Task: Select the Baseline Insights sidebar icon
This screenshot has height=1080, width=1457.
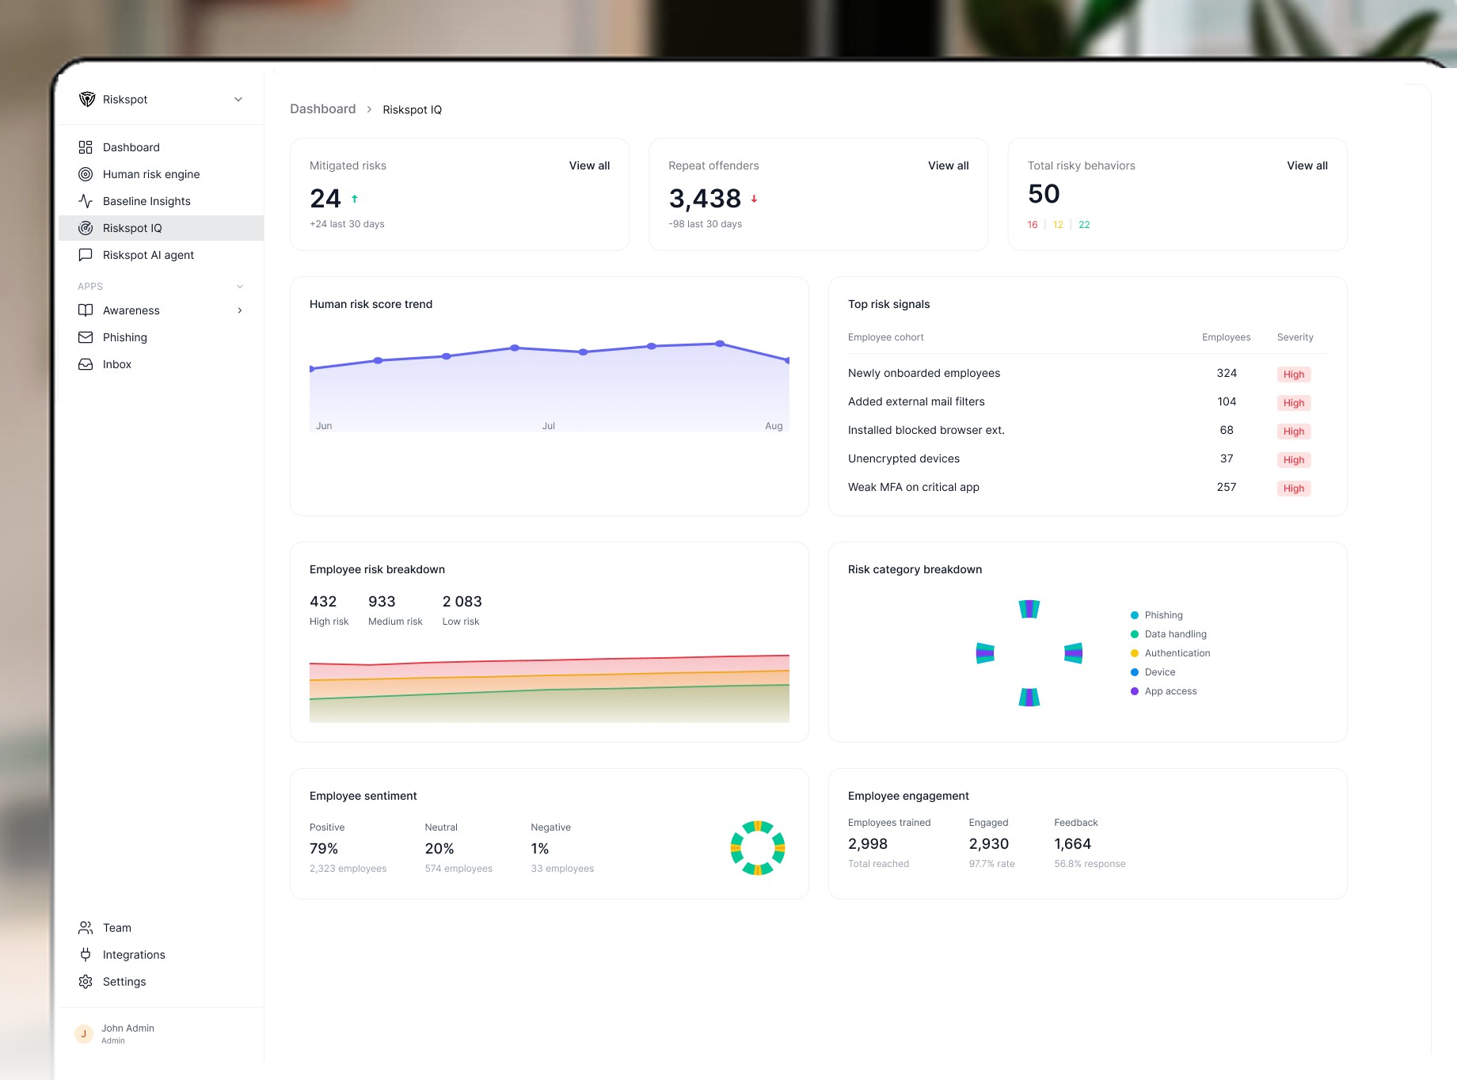Action: point(86,200)
